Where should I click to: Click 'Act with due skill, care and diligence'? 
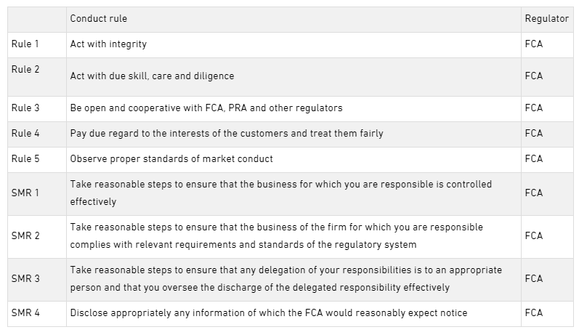[x=152, y=76]
